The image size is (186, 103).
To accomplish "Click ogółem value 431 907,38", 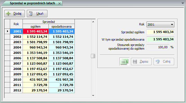I will [36, 80].
